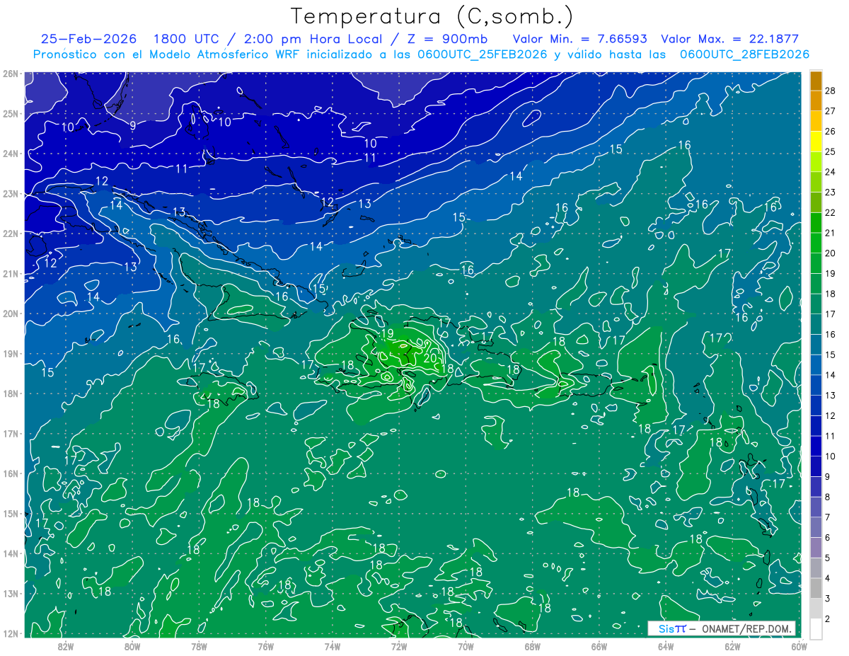Click the 18N latitude axis label
849x656 pixels.
(10, 393)
